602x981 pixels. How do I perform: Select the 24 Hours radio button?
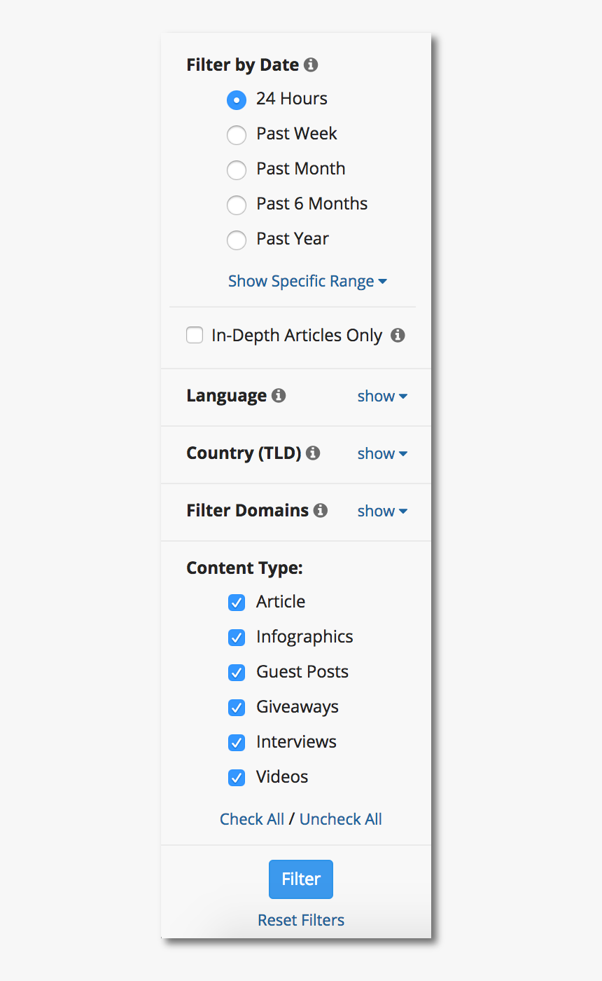(x=237, y=100)
